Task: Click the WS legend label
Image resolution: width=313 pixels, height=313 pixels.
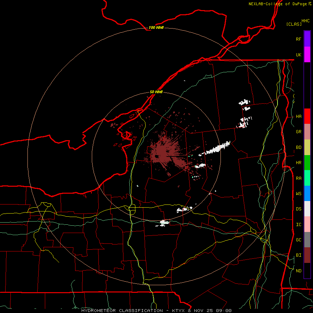Action: point(298,193)
